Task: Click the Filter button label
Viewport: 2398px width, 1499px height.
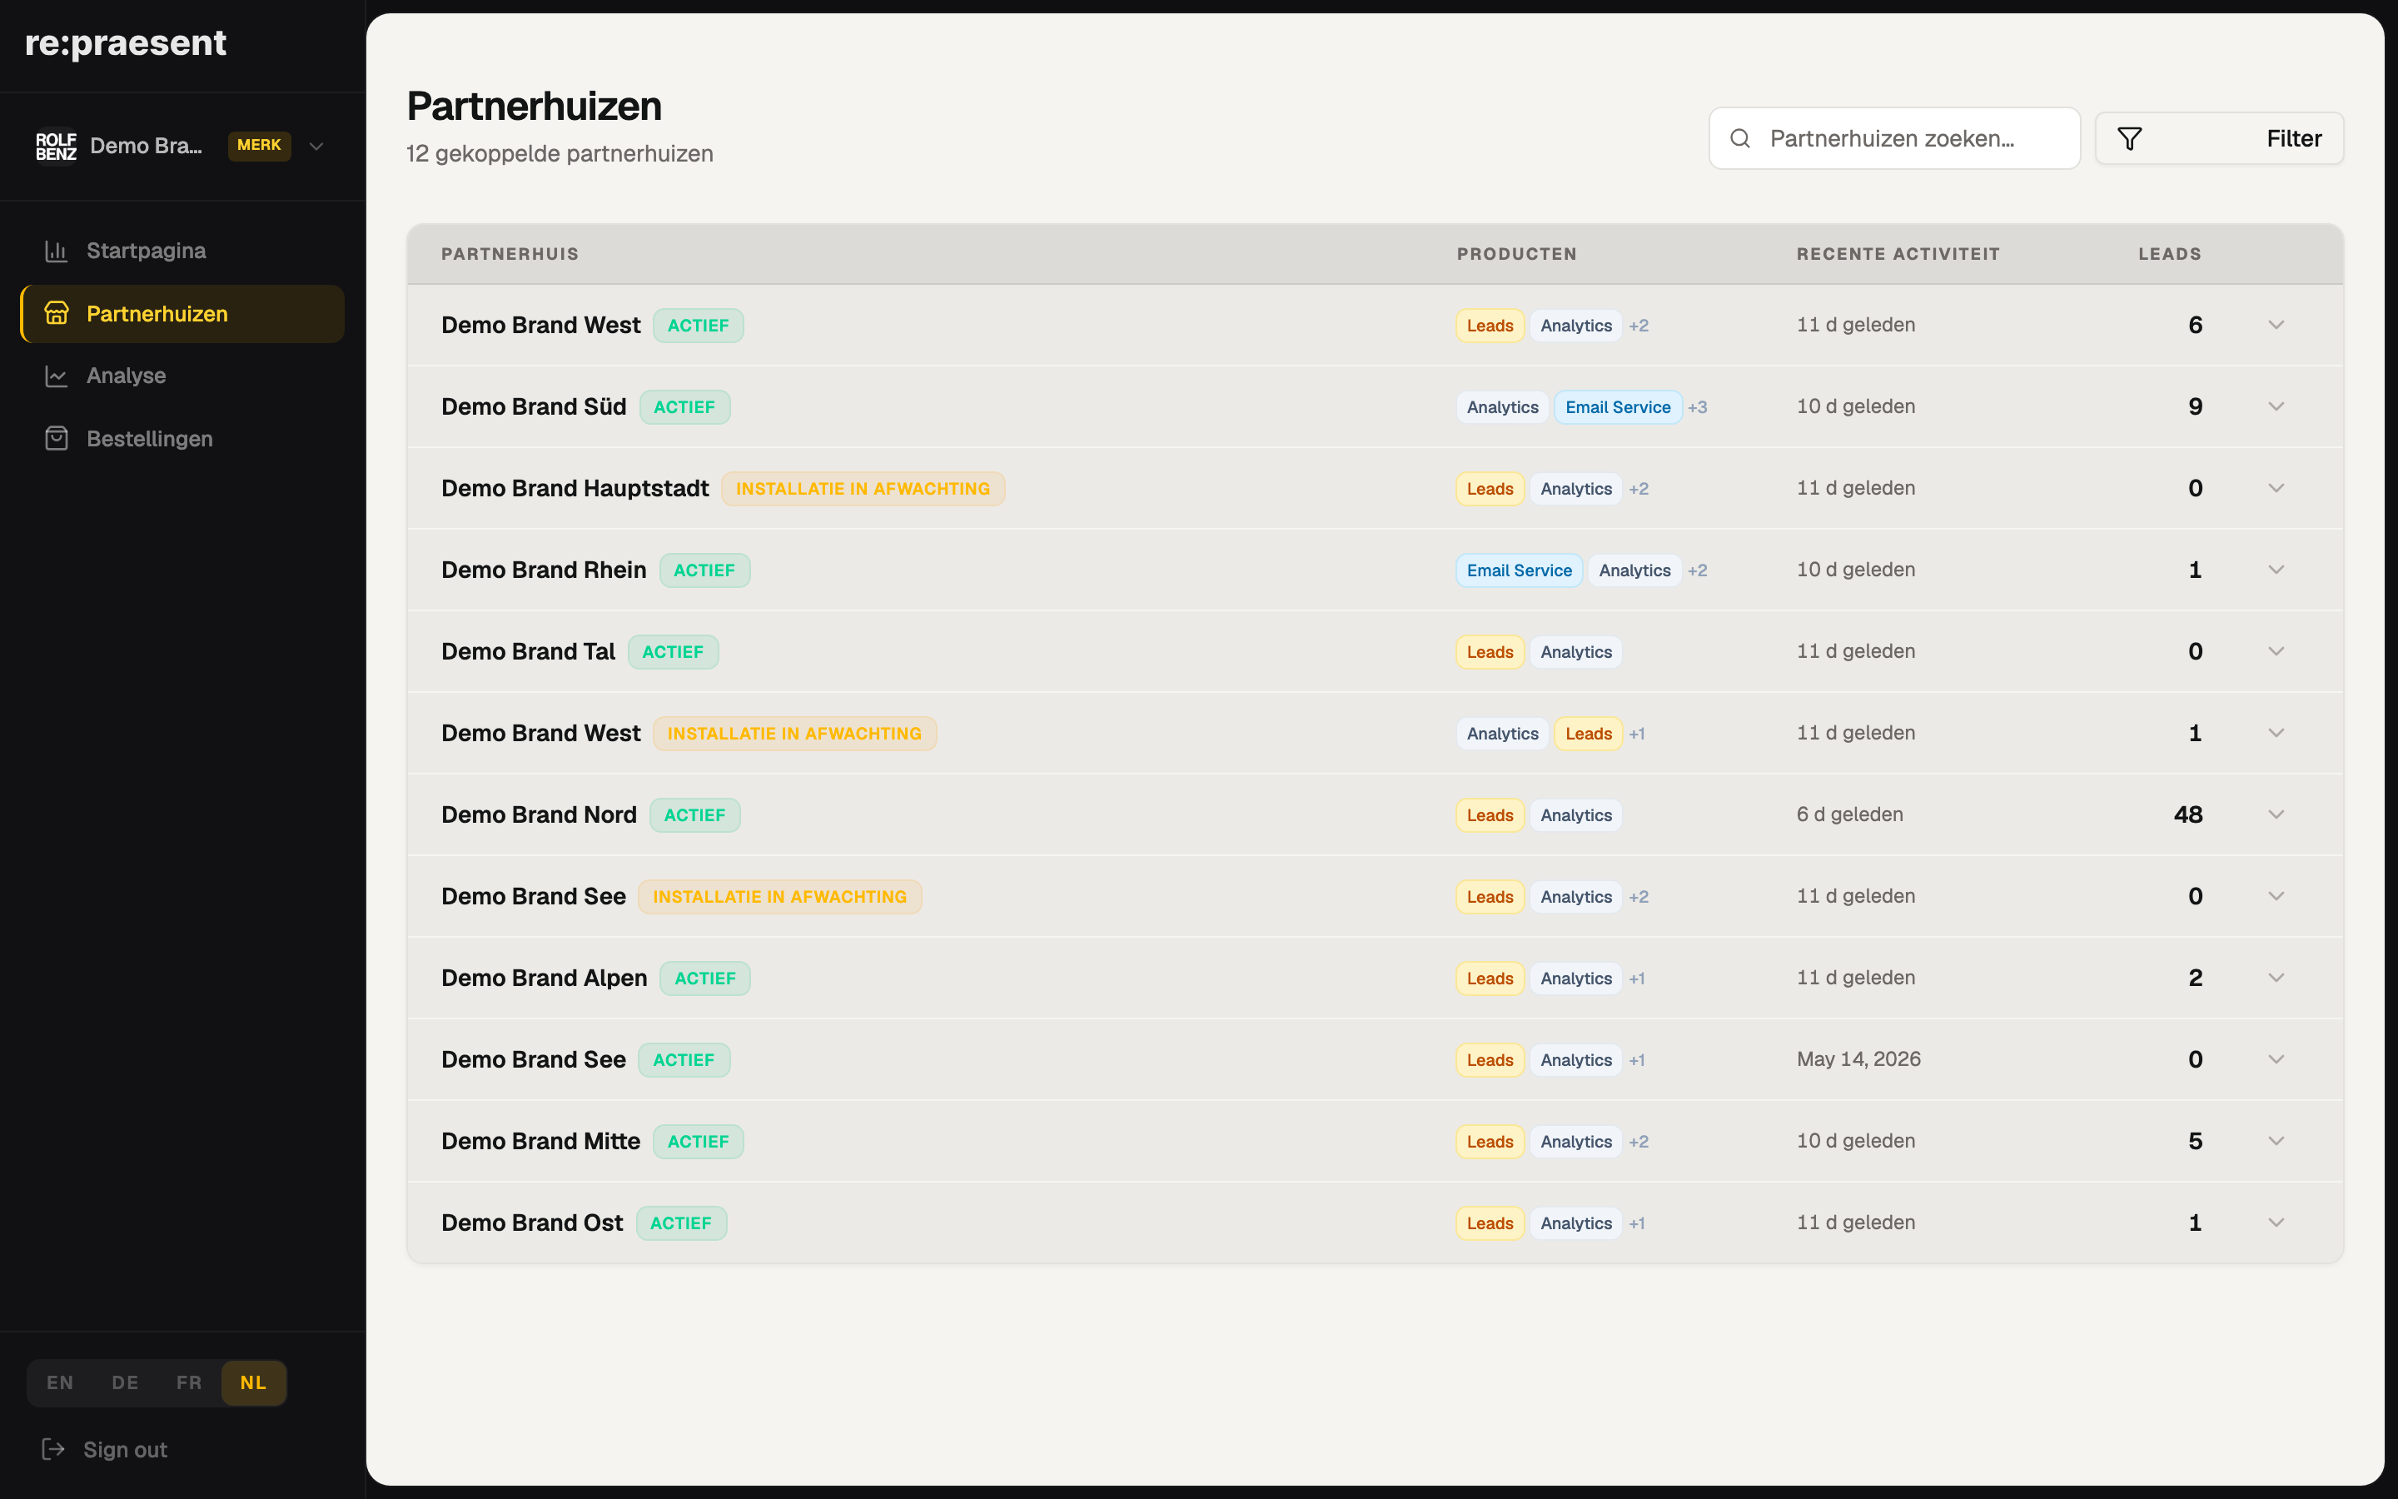Action: click(2294, 139)
